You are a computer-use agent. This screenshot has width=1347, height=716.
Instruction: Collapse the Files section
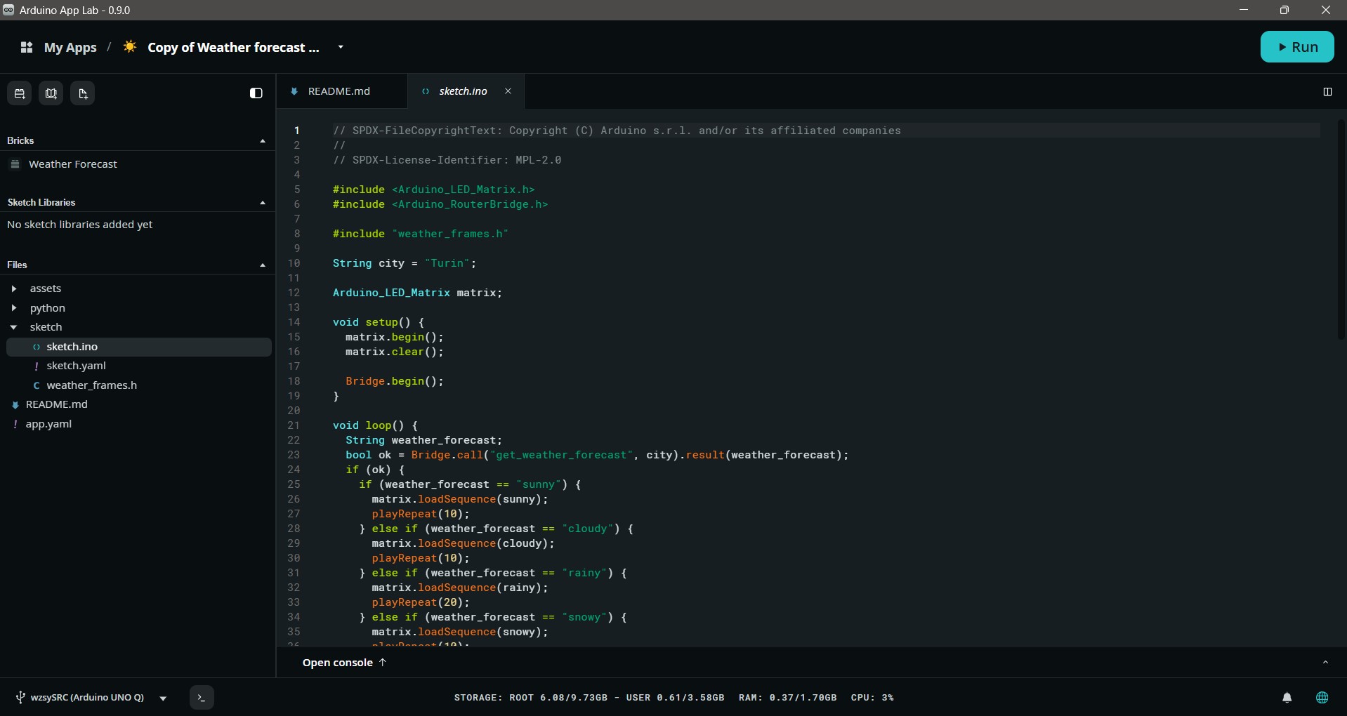(x=263, y=265)
